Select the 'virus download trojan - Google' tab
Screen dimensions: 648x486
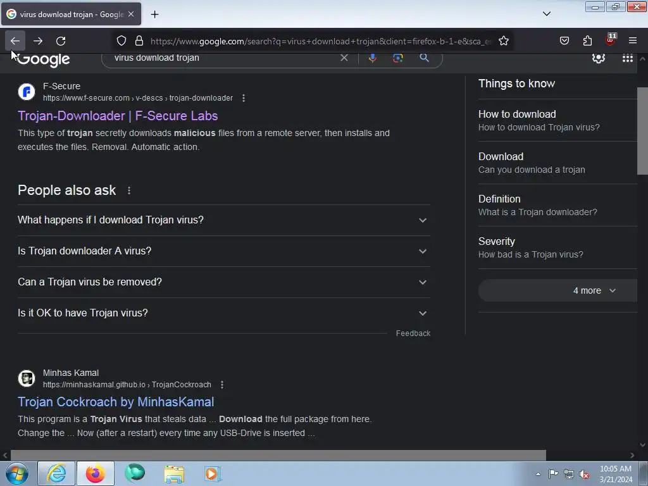click(71, 14)
